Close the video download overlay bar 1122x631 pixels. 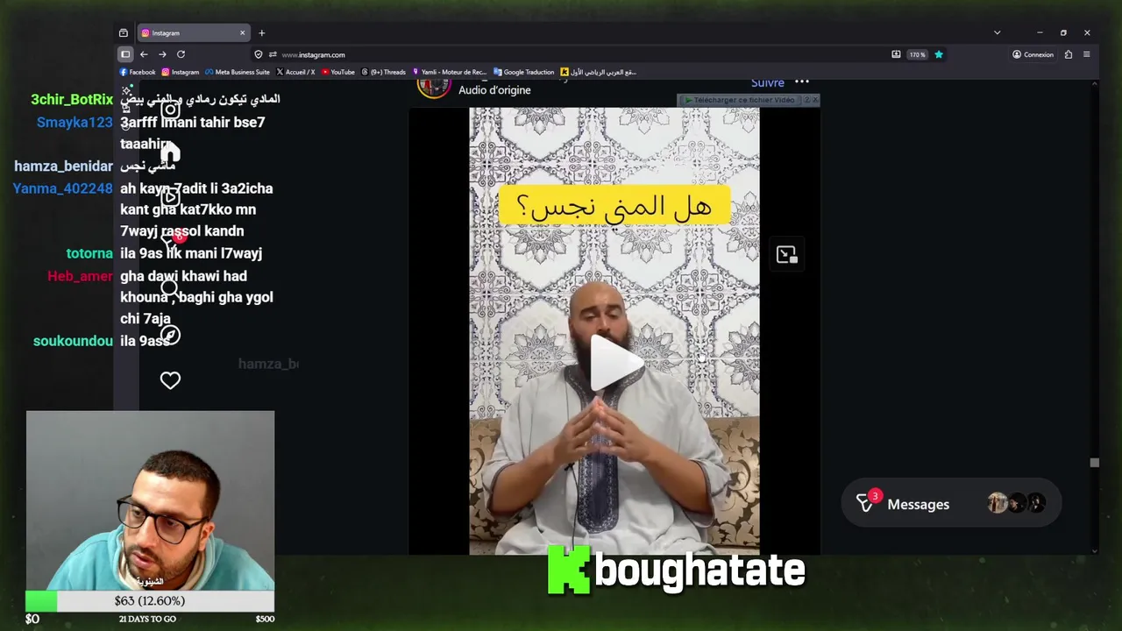click(815, 100)
